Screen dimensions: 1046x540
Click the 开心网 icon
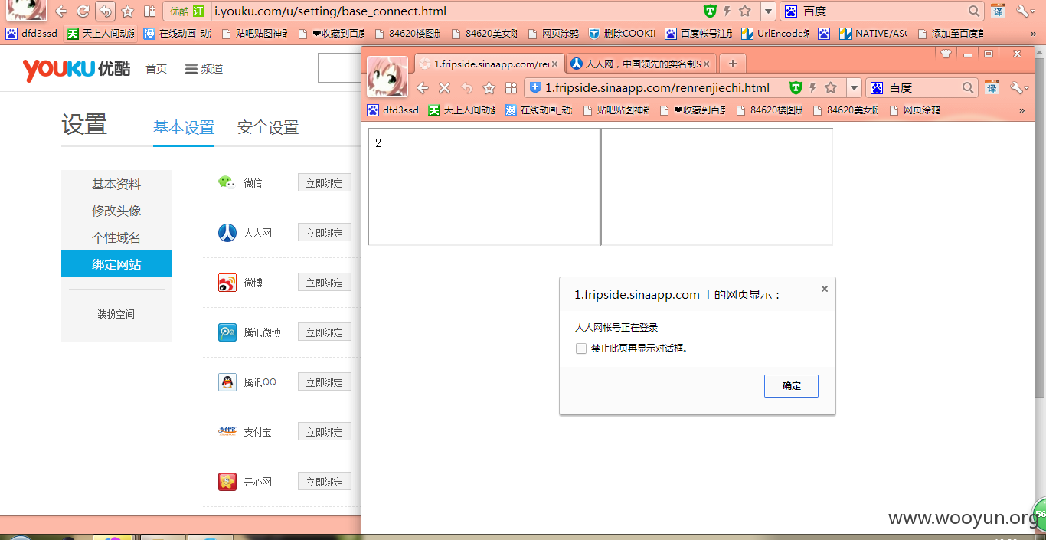227,482
